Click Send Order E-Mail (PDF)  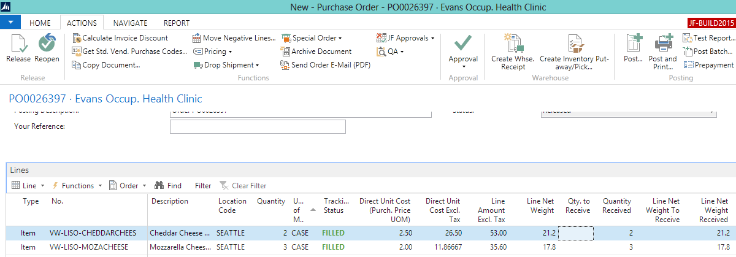(331, 65)
